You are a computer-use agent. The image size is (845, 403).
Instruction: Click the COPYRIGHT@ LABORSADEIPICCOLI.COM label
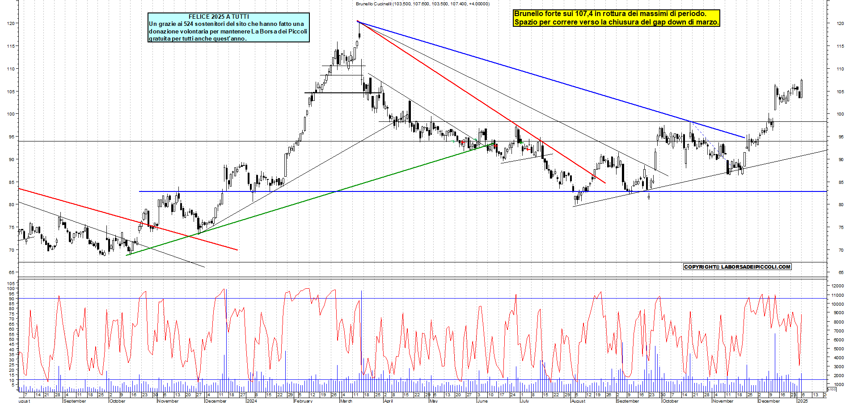737,267
